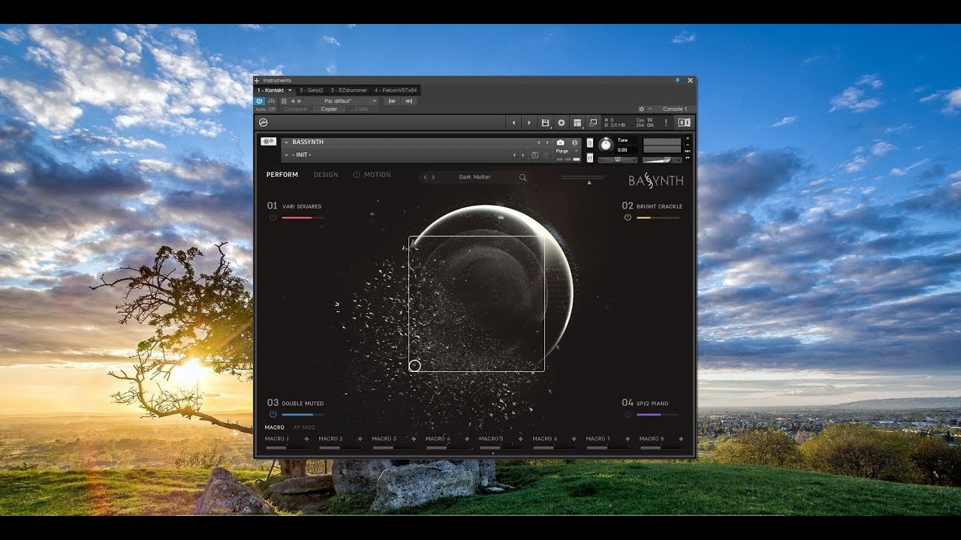The width and height of the screenshot is (961, 540).
Task: Click the exclamation panic button
Action: [x=666, y=122]
